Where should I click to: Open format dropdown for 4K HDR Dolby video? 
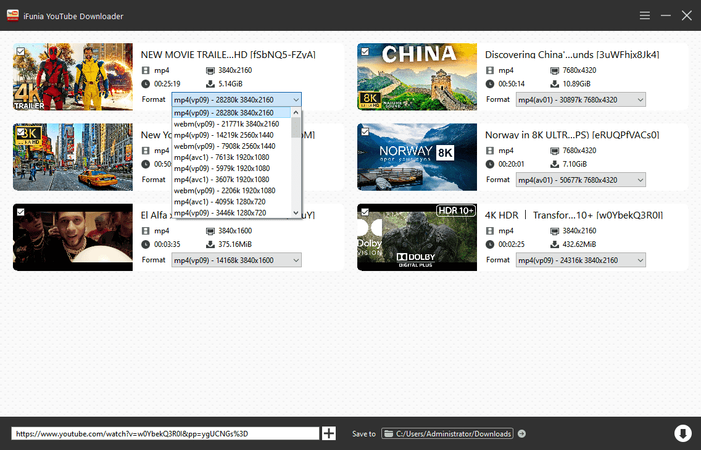580,260
